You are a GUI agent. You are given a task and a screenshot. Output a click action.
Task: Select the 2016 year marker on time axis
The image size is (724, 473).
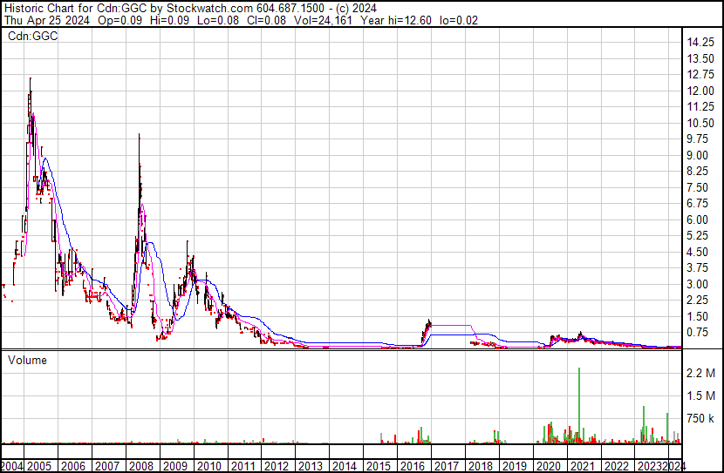tap(413, 466)
